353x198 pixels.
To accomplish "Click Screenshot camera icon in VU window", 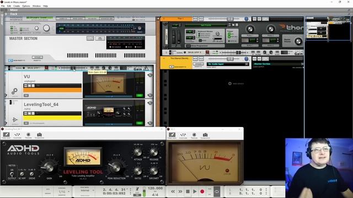I will click(x=205, y=135).
